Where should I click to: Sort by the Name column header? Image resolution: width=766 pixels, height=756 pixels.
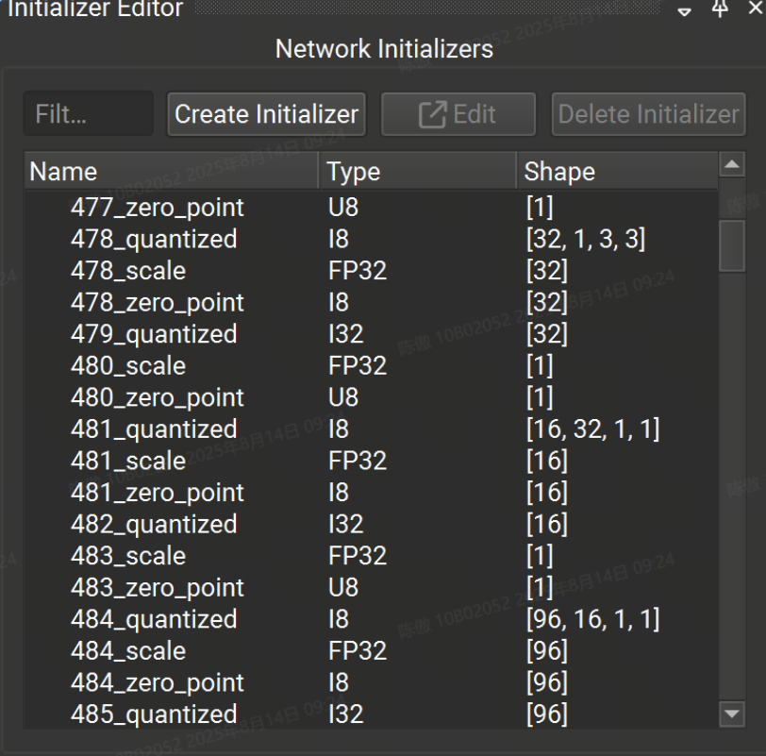(172, 171)
